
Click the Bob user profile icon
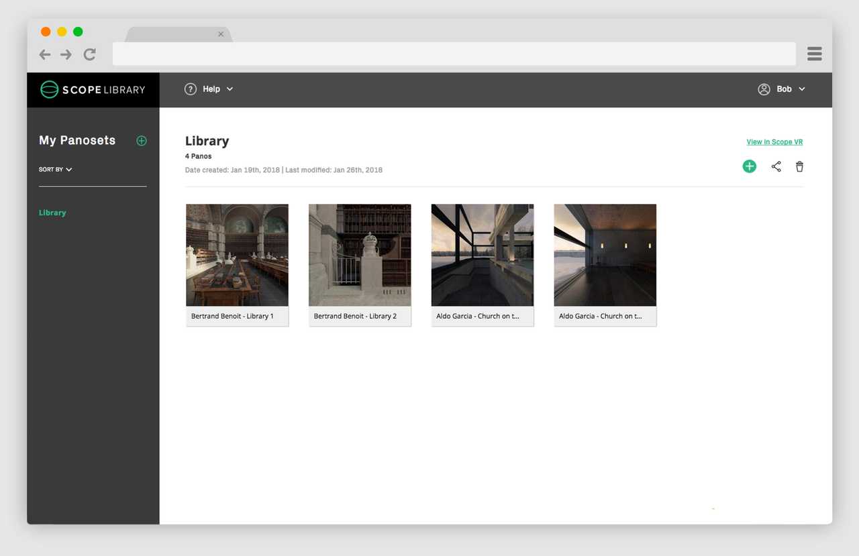764,89
